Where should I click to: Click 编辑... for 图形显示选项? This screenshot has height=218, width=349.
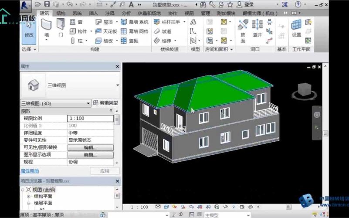(90, 155)
